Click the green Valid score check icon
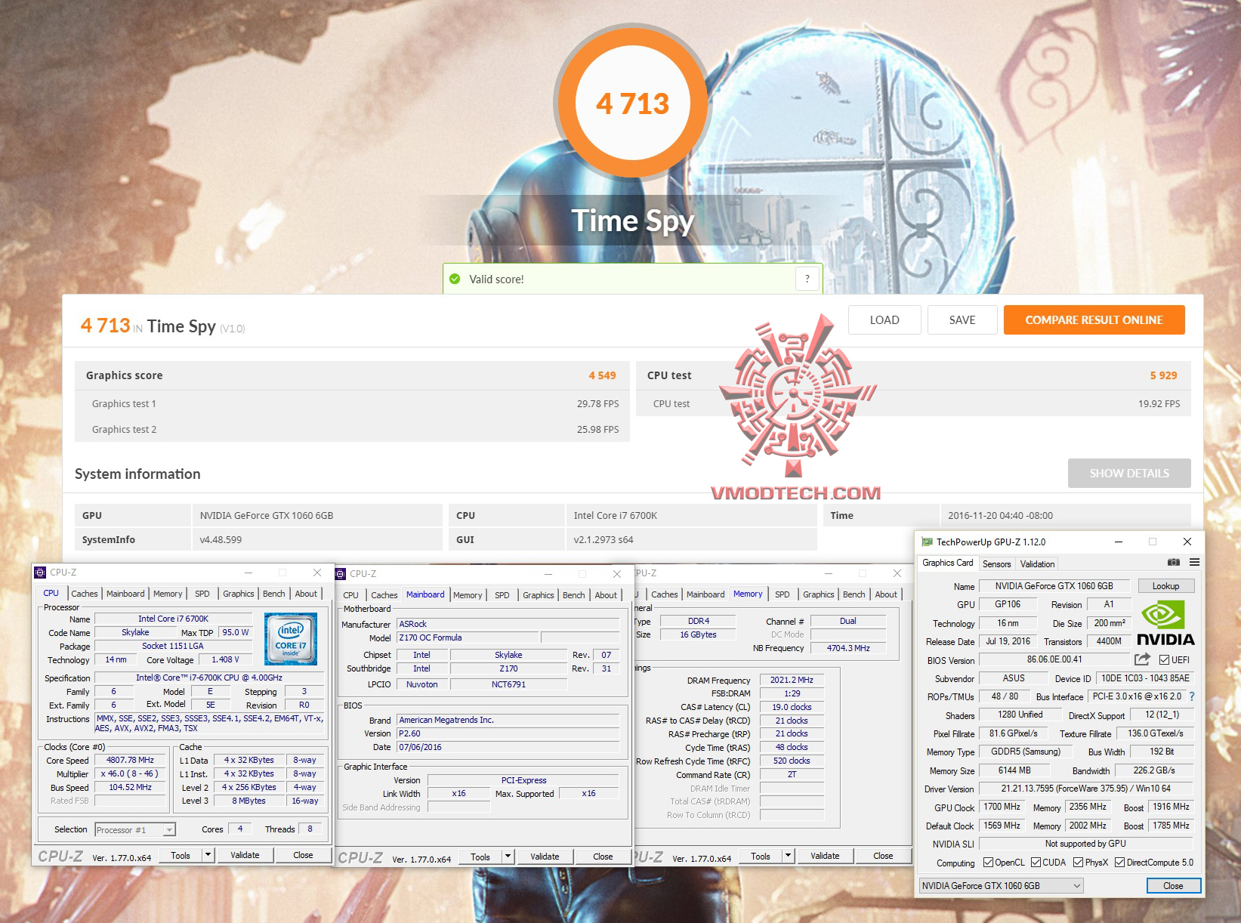The width and height of the screenshot is (1241, 923). point(455,279)
